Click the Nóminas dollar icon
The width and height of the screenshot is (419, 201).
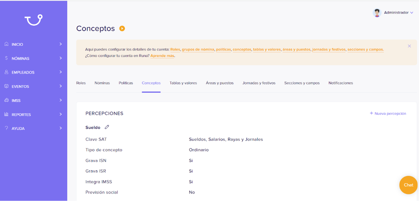pyautogui.click(x=6, y=58)
